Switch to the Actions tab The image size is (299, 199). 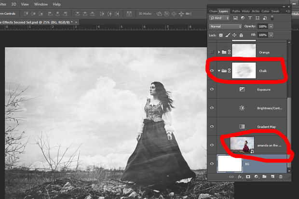(x=256, y=11)
